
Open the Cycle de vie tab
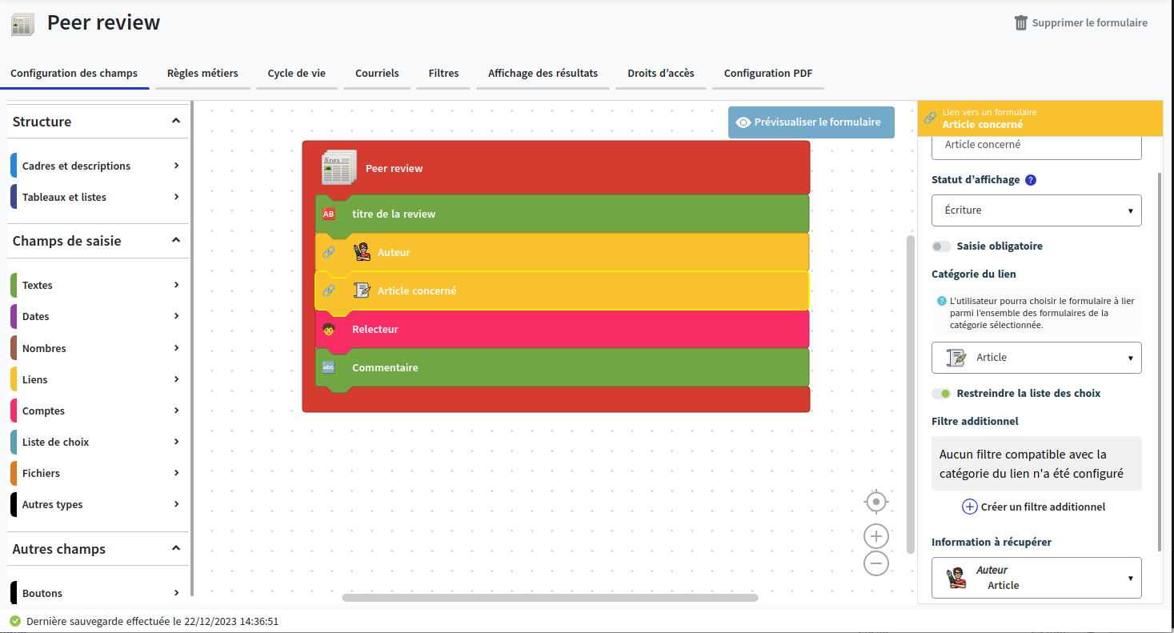(296, 74)
